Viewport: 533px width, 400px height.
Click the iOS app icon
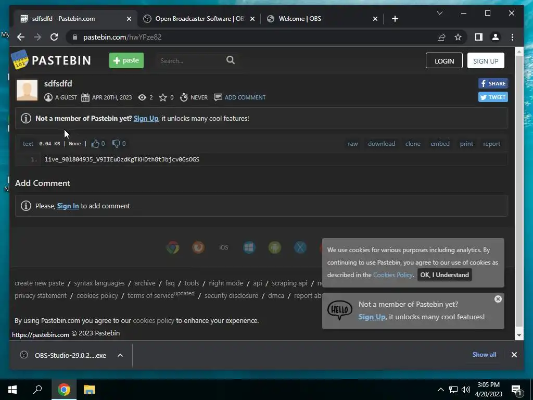(224, 247)
